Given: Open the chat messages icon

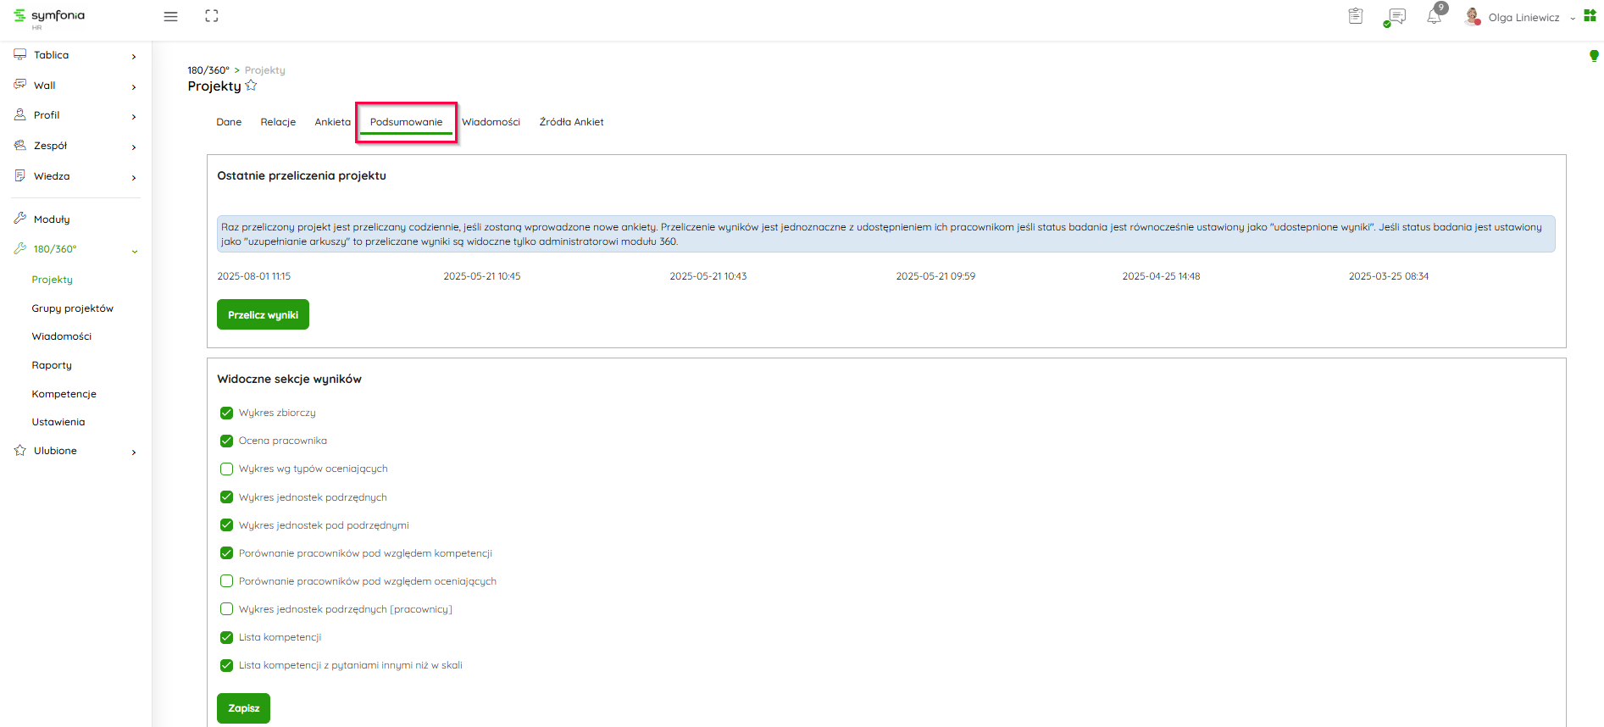Looking at the screenshot, I should click(x=1396, y=17).
